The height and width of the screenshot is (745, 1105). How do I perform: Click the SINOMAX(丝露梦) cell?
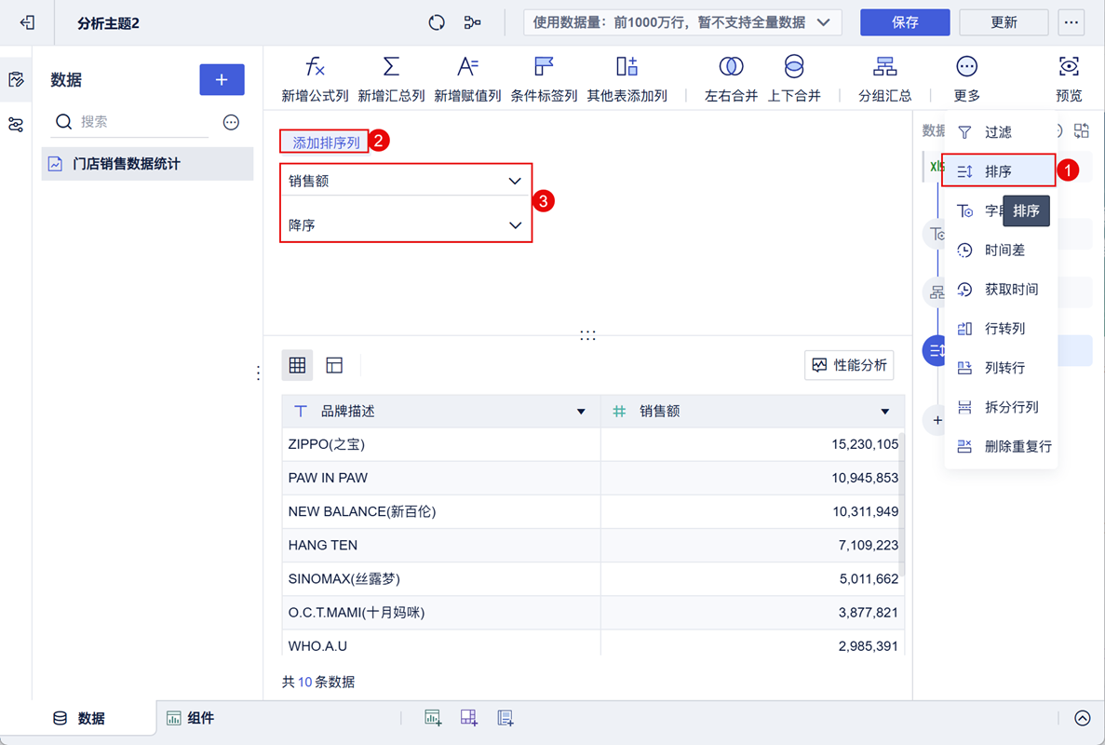[x=441, y=578]
